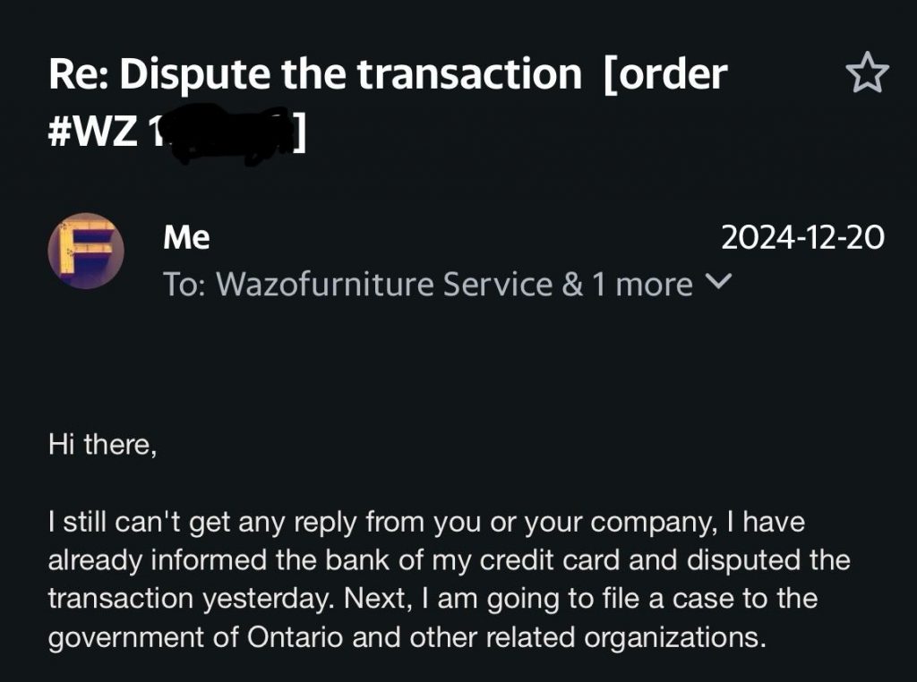Expand recipient details chevron

719,283
